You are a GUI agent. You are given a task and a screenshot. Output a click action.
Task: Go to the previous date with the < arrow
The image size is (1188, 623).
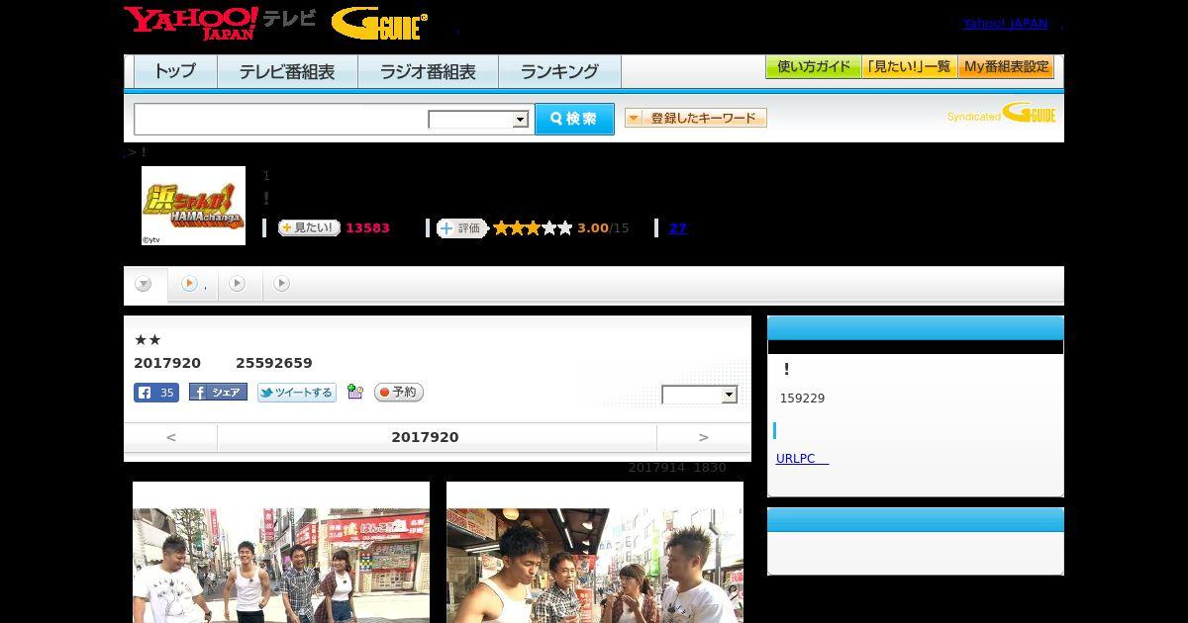point(171,437)
